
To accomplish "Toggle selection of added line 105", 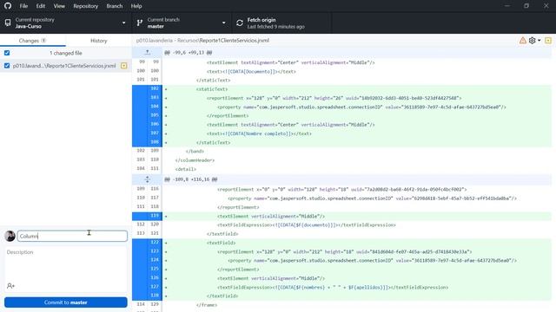I will point(147,115).
